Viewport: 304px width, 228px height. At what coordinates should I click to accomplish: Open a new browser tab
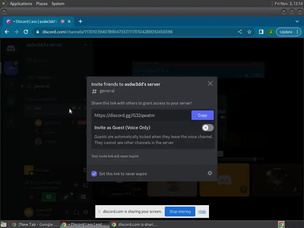click(x=80, y=21)
